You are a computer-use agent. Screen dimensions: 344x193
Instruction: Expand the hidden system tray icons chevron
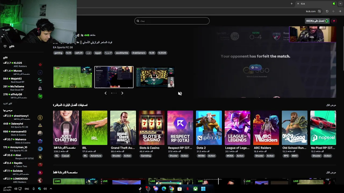click(51, 189)
